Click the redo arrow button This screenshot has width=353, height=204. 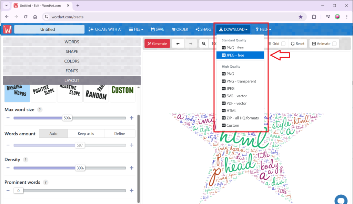(x=191, y=44)
